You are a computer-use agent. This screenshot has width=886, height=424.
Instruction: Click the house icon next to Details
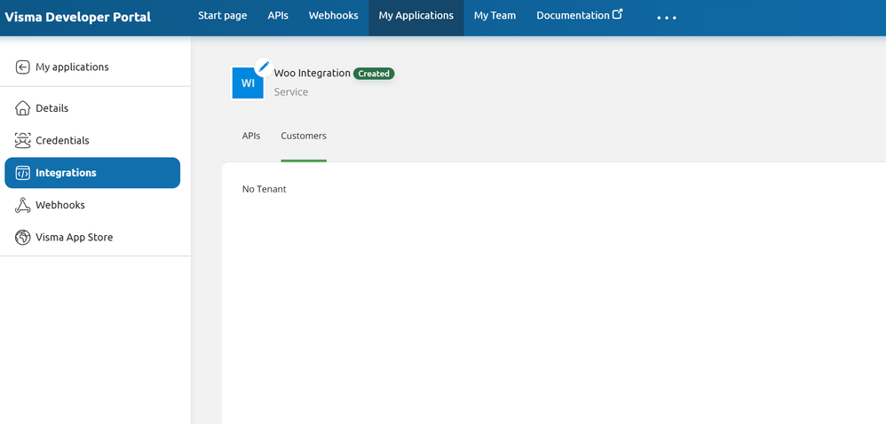22,108
